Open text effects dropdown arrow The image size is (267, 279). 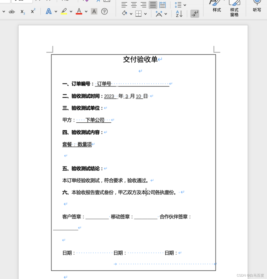click(56, 11)
